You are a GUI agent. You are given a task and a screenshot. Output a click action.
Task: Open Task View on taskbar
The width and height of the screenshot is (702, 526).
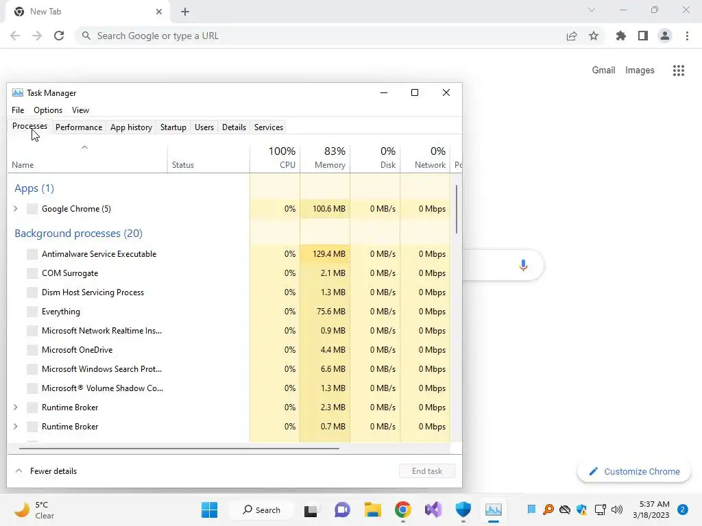(311, 510)
